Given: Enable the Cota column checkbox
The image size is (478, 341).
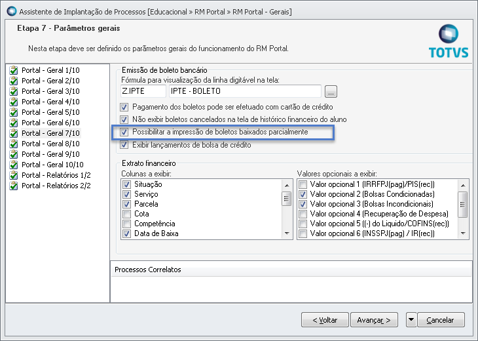Looking at the screenshot, I should [126, 214].
